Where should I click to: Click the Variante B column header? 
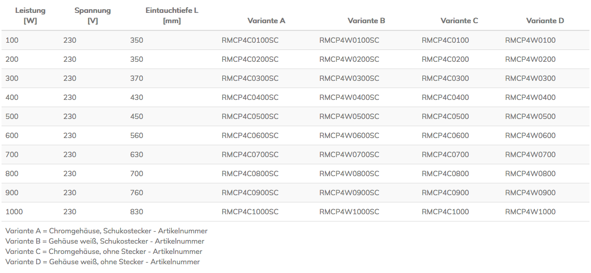366,21
